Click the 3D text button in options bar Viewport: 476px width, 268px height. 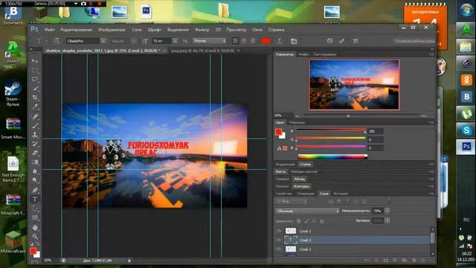pyautogui.click(x=356, y=41)
